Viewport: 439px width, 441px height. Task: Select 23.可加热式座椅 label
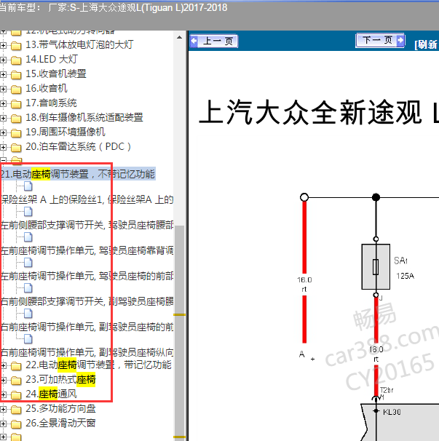(60, 379)
